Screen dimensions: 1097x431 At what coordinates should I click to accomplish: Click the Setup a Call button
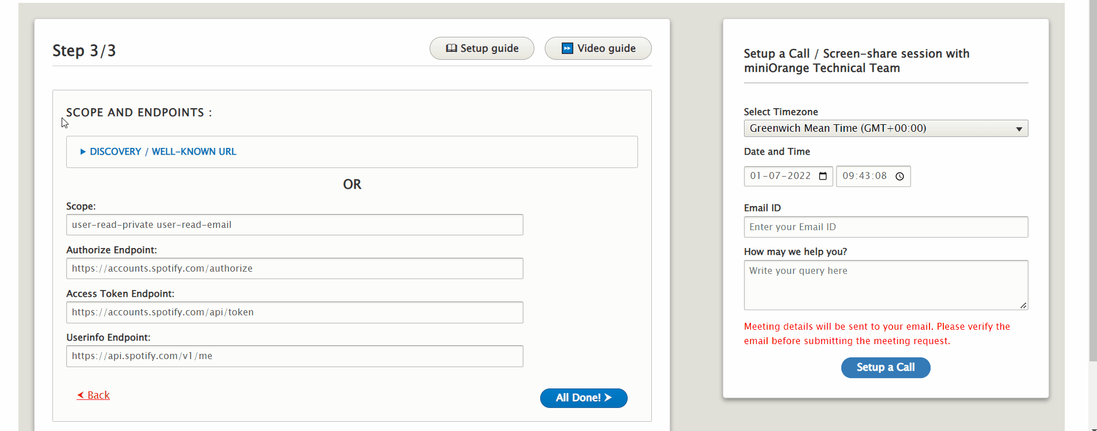point(885,368)
